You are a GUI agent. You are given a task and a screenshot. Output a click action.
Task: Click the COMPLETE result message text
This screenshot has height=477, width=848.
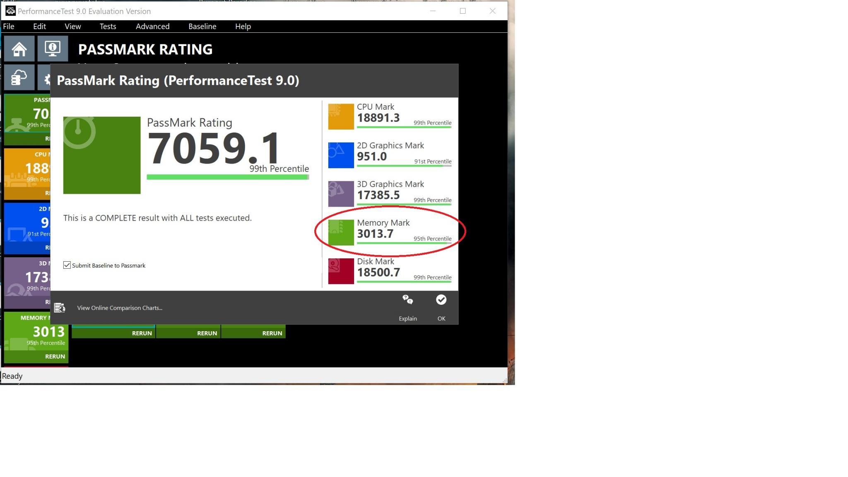point(157,218)
